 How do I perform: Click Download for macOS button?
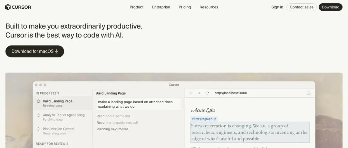(34, 51)
